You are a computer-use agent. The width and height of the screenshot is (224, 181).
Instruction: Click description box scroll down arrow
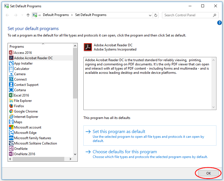click(x=213, y=107)
